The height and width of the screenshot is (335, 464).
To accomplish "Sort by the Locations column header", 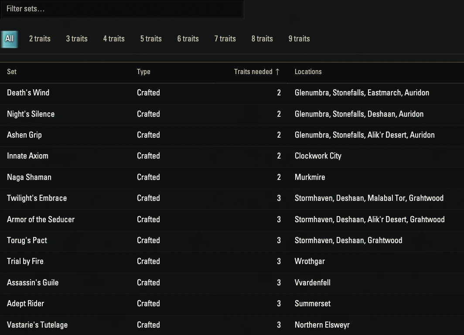I will (308, 71).
